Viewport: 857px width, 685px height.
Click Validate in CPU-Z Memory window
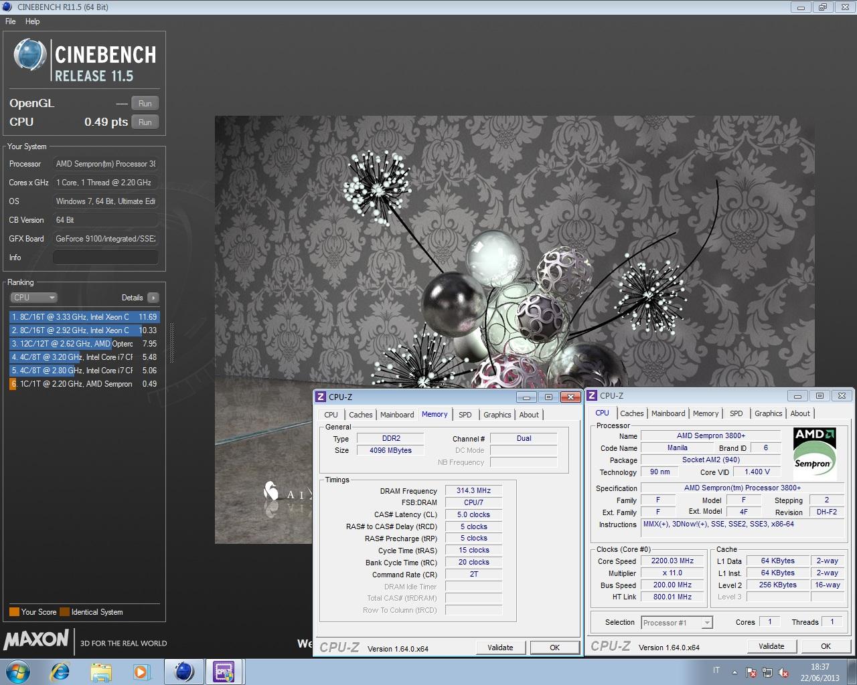500,648
